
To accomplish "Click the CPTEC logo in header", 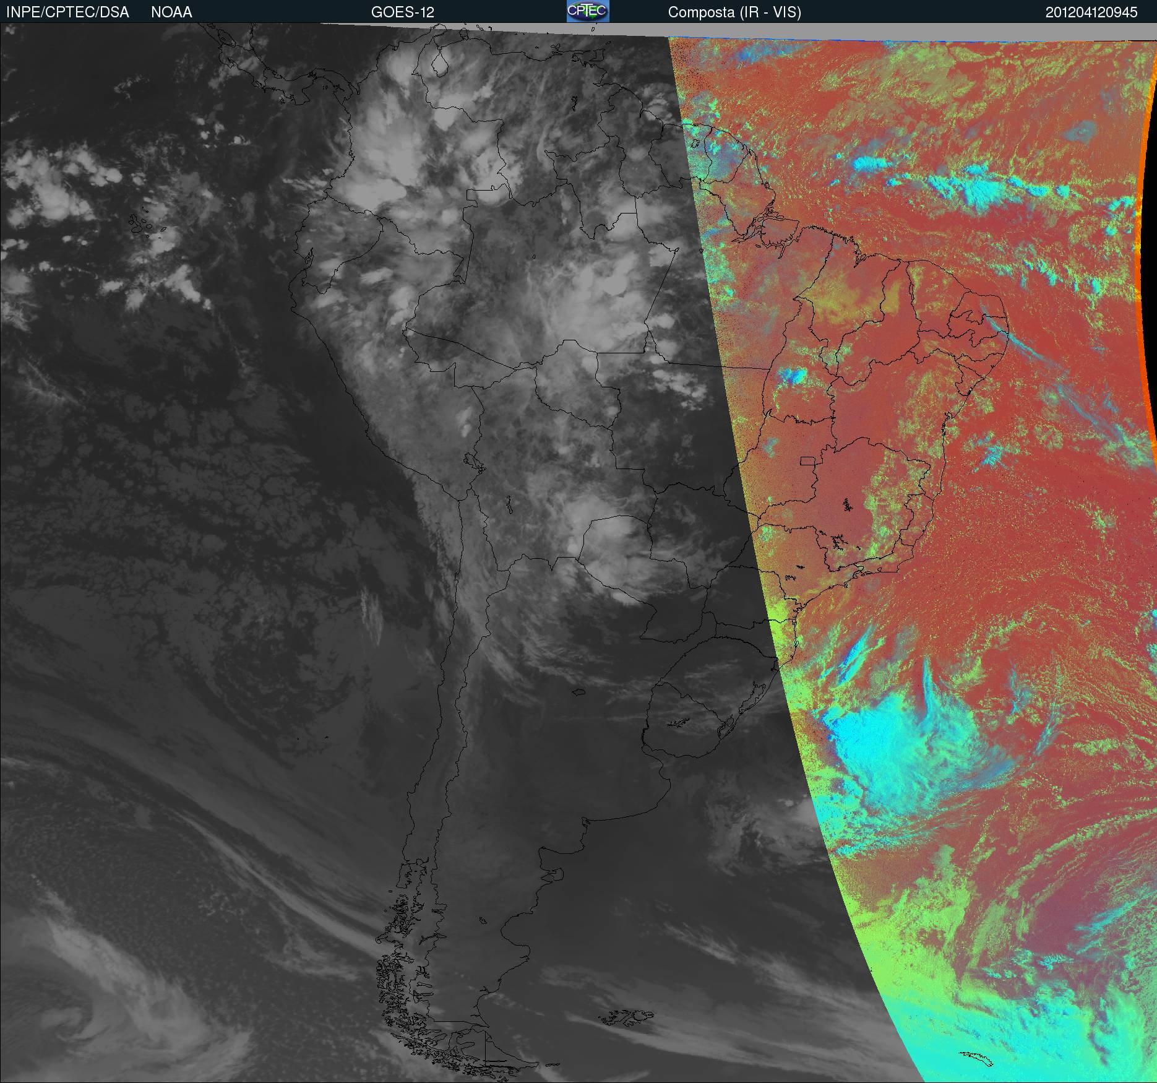I will [x=588, y=11].
